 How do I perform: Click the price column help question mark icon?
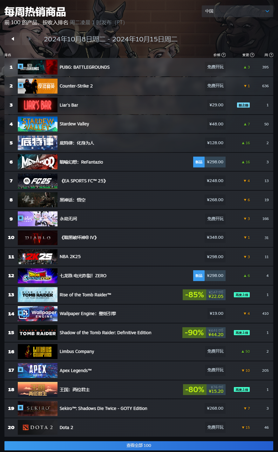pos(224,55)
